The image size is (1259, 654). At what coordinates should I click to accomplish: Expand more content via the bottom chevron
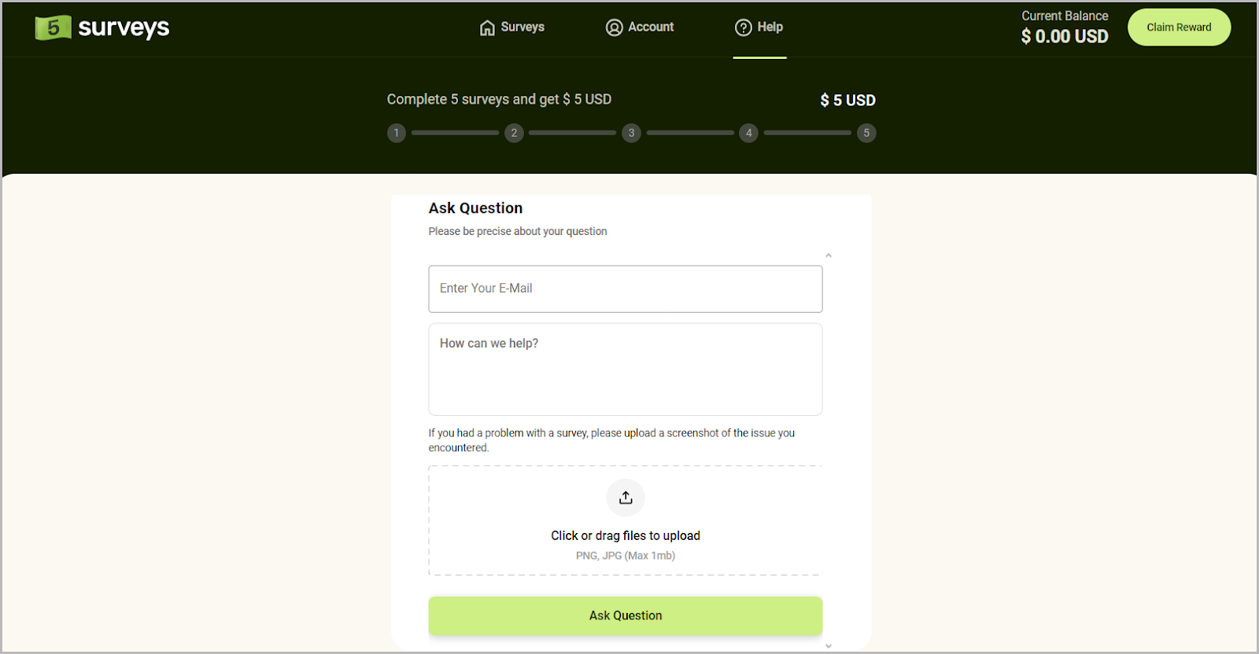[x=829, y=645]
